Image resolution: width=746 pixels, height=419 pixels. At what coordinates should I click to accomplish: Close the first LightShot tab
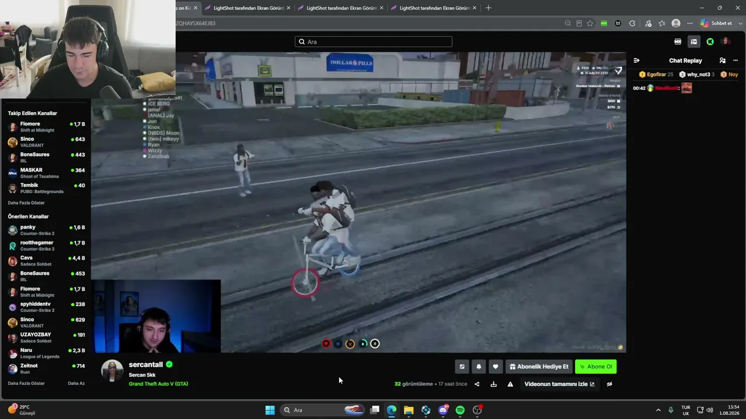point(288,8)
